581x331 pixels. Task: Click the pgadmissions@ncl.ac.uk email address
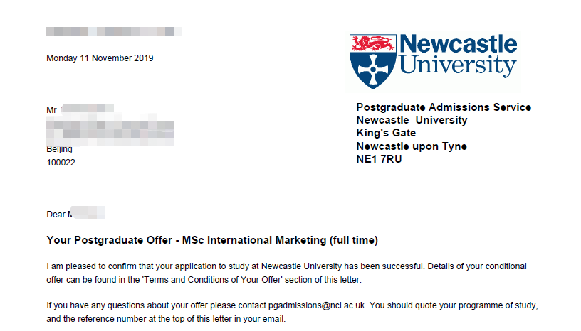[x=317, y=305]
